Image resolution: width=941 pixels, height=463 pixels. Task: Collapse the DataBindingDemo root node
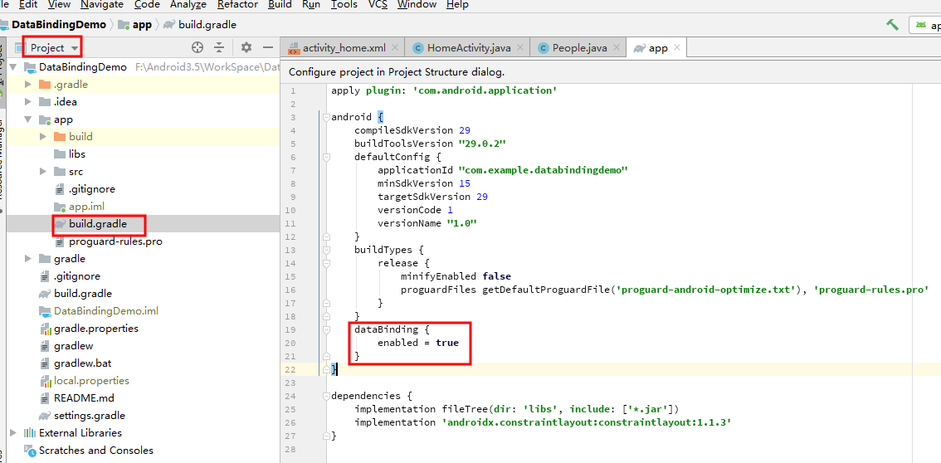[13, 67]
